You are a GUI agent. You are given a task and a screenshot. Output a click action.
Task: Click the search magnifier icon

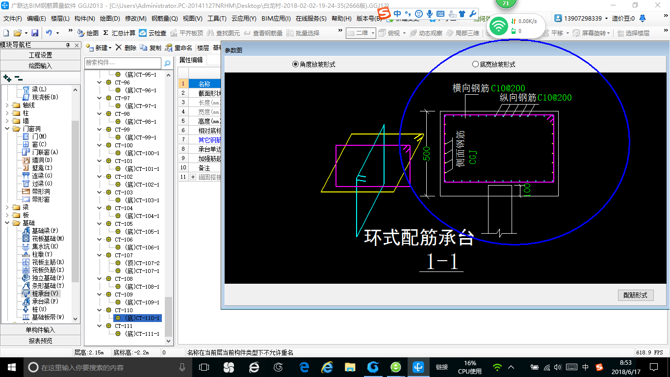click(167, 63)
